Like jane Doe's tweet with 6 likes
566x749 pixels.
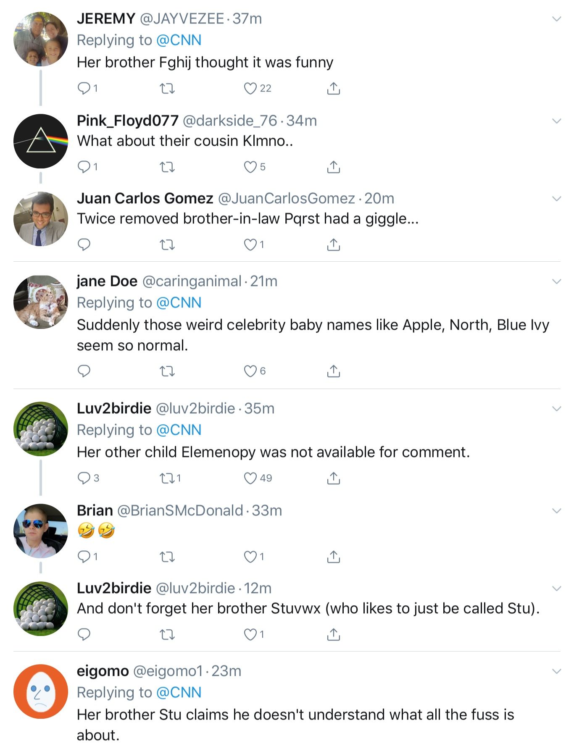250,371
